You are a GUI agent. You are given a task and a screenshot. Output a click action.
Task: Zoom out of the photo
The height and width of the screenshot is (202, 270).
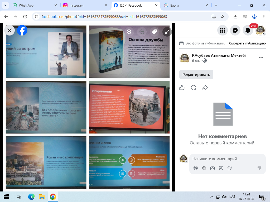pyautogui.click(x=142, y=32)
